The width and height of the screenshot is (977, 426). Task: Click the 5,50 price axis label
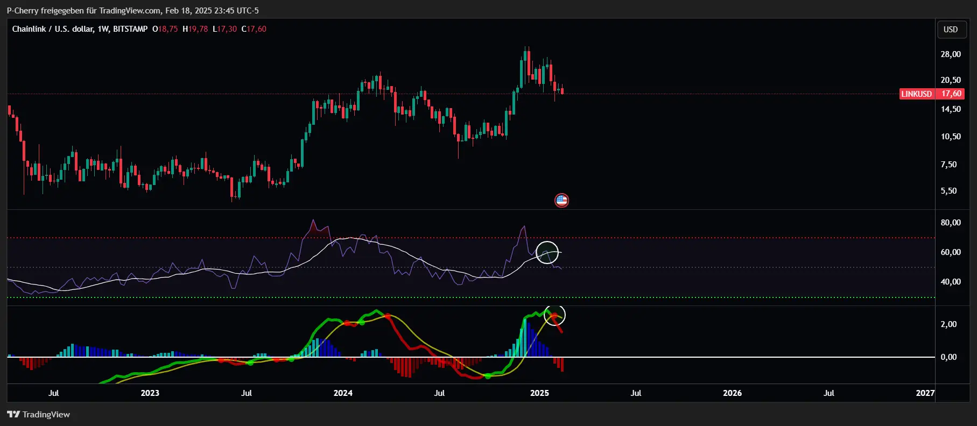tap(948, 191)
